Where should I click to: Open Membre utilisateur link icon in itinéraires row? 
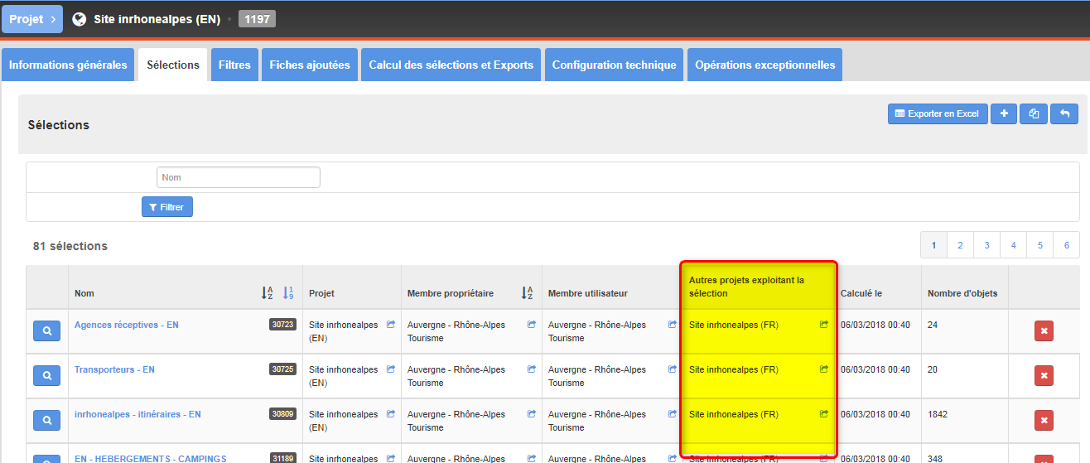point(673,414)
